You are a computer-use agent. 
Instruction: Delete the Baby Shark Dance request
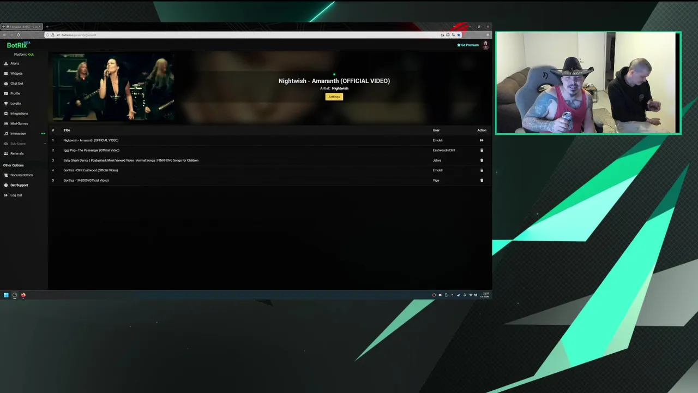click(482, 160)
